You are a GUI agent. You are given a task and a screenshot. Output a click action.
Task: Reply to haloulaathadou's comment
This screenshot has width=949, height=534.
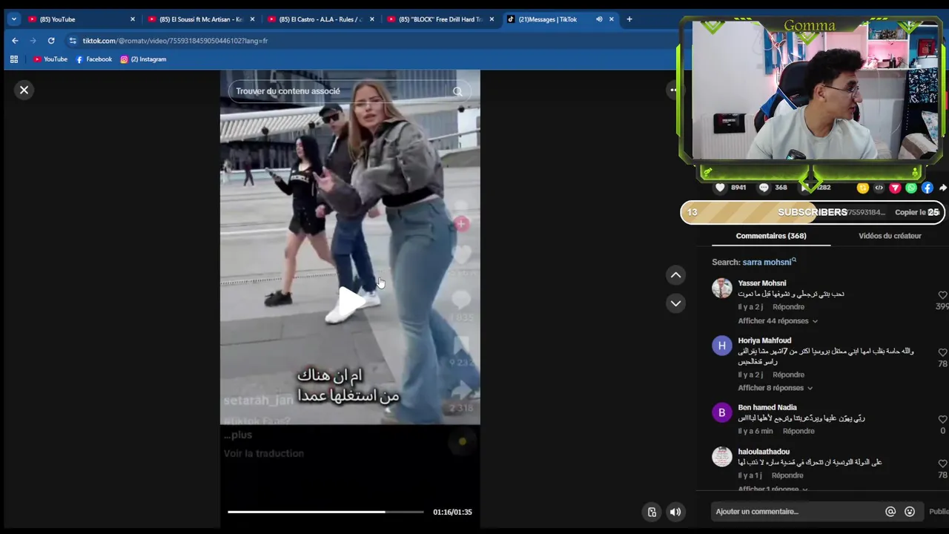pyautogui.click(x=787, y=476)
